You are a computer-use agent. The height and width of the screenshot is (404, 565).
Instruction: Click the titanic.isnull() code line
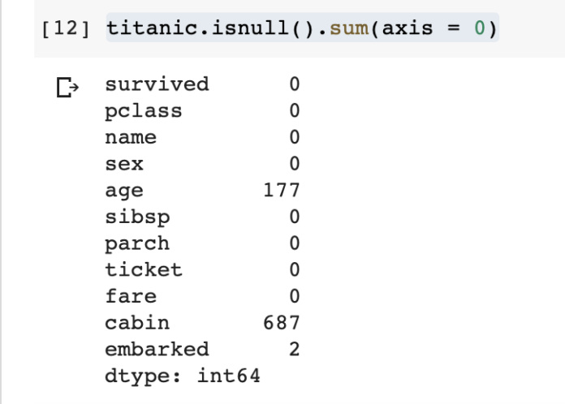click(302, 28)
